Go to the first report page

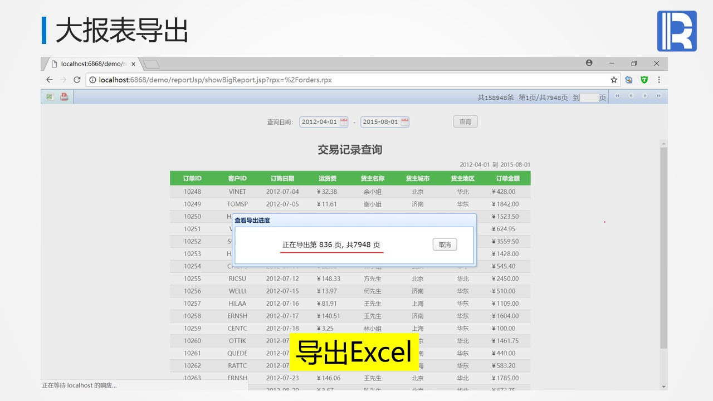point(617,96)
